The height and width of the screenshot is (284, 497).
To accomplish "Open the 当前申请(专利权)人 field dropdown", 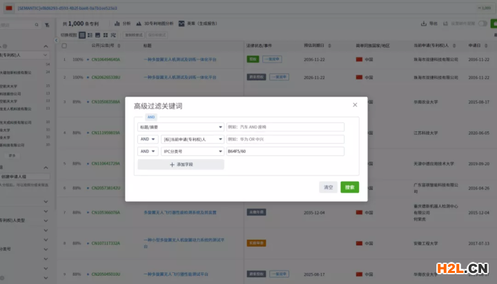I will point(193,139).
